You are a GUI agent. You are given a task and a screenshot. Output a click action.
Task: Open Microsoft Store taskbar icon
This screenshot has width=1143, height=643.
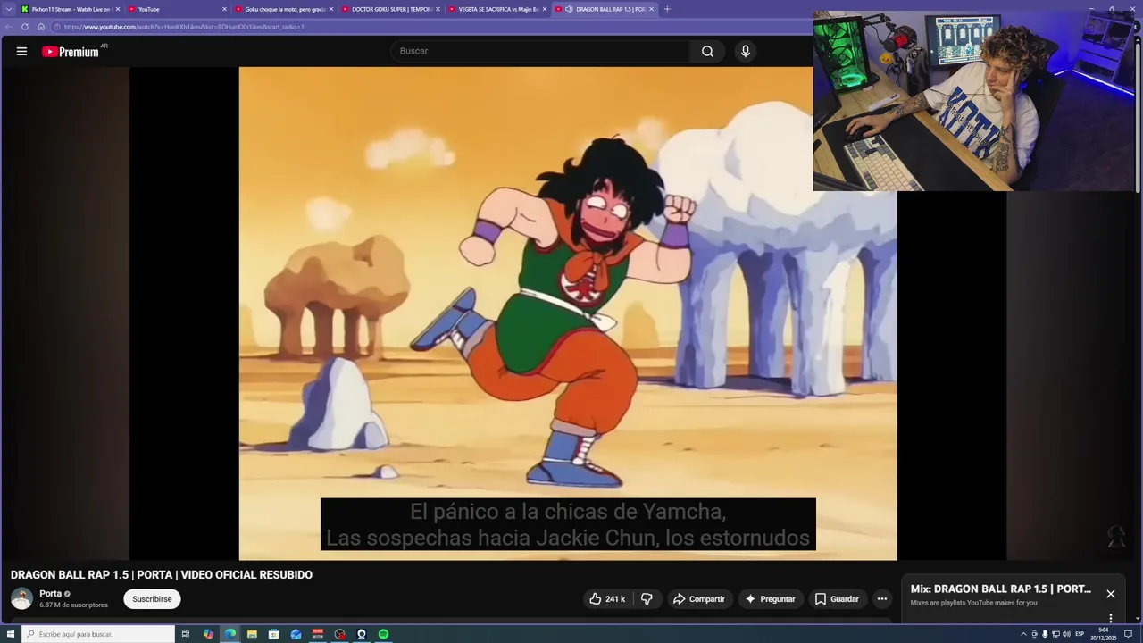(274, 634)
